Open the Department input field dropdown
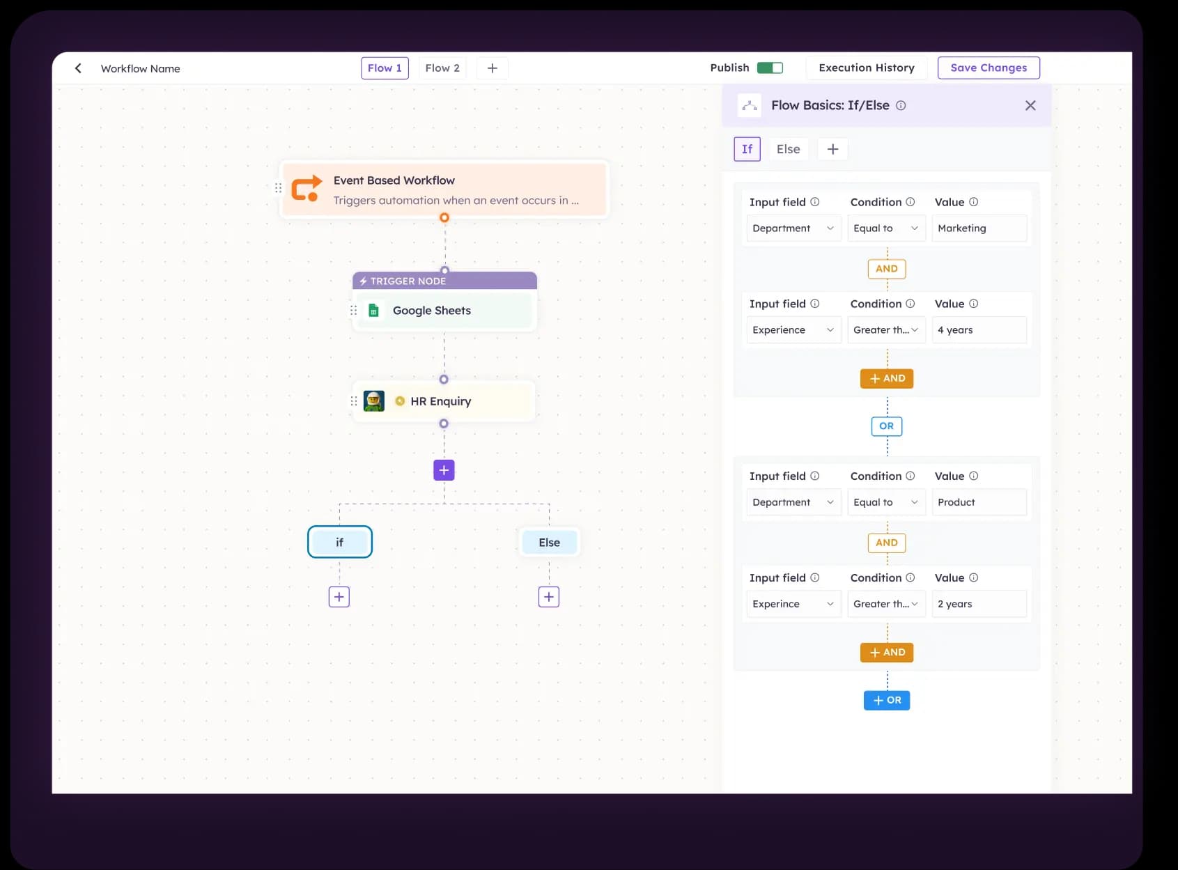1178x870 pixels. [x=793, y=228]
